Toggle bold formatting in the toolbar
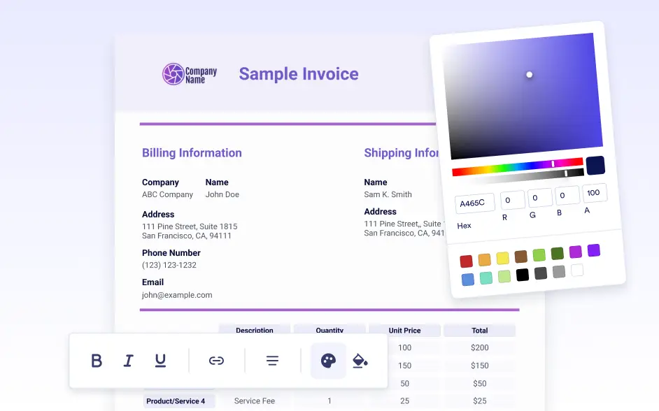Viewport: 659px width, 411px height. pyautogui.click(x=97, y=361)
